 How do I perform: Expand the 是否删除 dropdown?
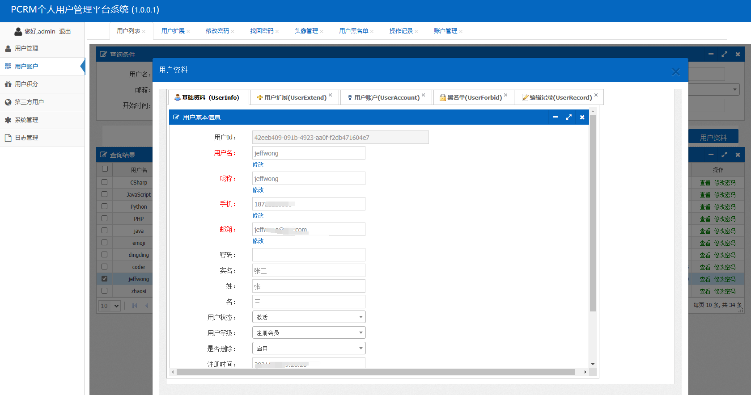pyautogui.click(x=309, y=349)
